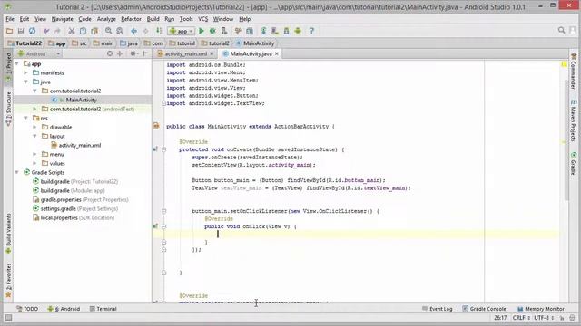The height and width of the screenshot is (326, 581).
Task: Click the Save All toolbar icon
Action: click(21, 31)
